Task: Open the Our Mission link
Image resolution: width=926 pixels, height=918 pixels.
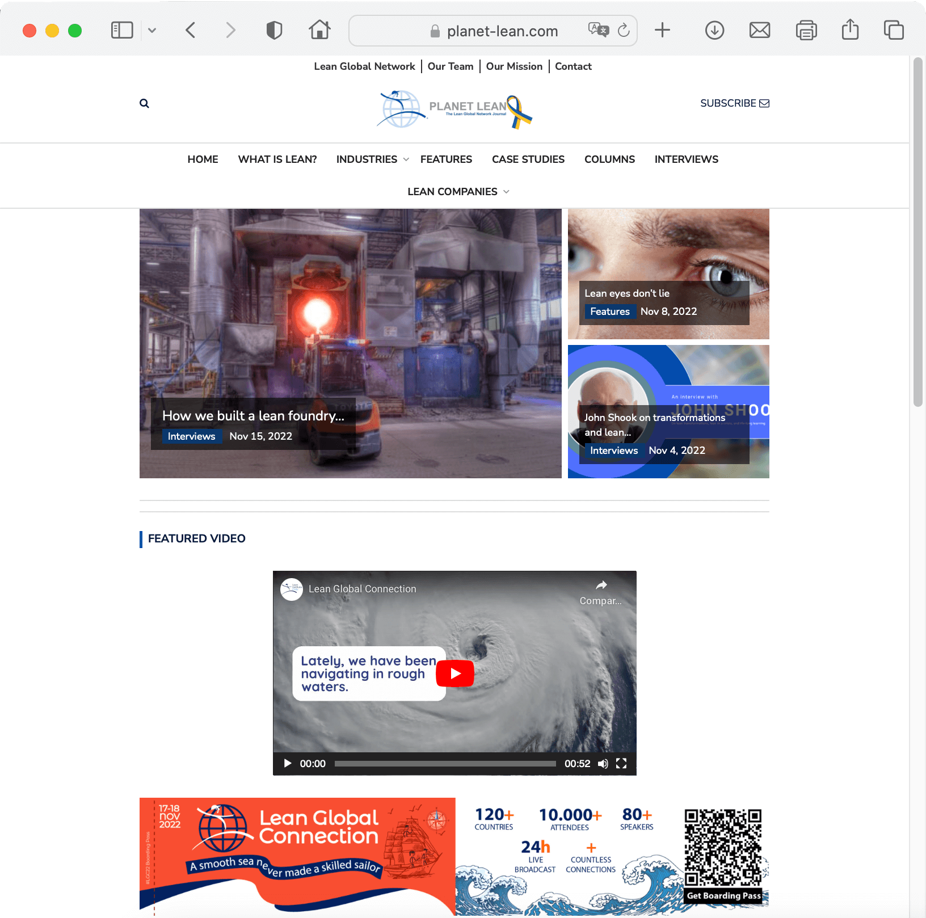Action: tap(514, 66)
